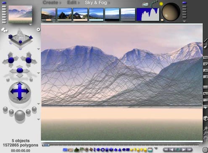
Task: Click the flat blue plane in the bottom toolbar
Action: (65, 150)
